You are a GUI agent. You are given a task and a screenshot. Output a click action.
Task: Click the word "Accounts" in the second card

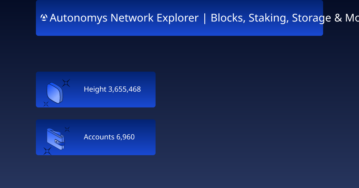click(x=99, y=137)
